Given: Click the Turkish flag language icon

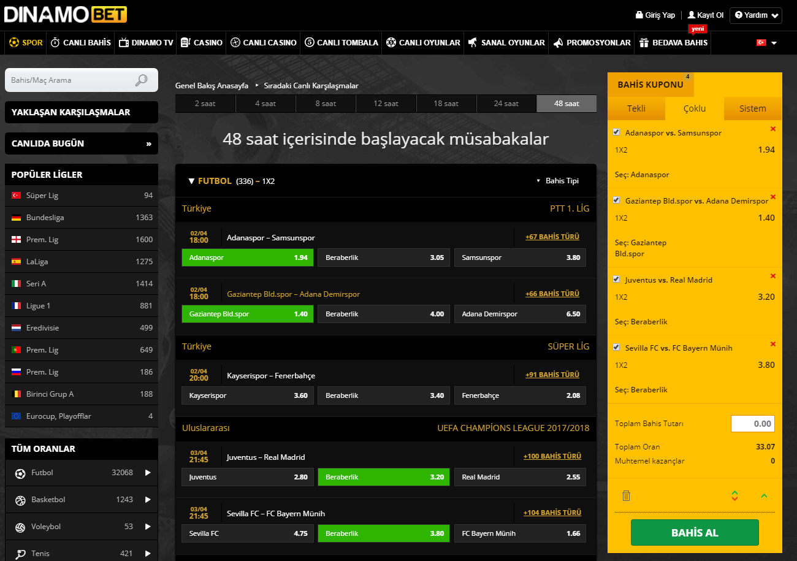Looking at the screenshot, I should pyautogui.click(x=761, y=43).
